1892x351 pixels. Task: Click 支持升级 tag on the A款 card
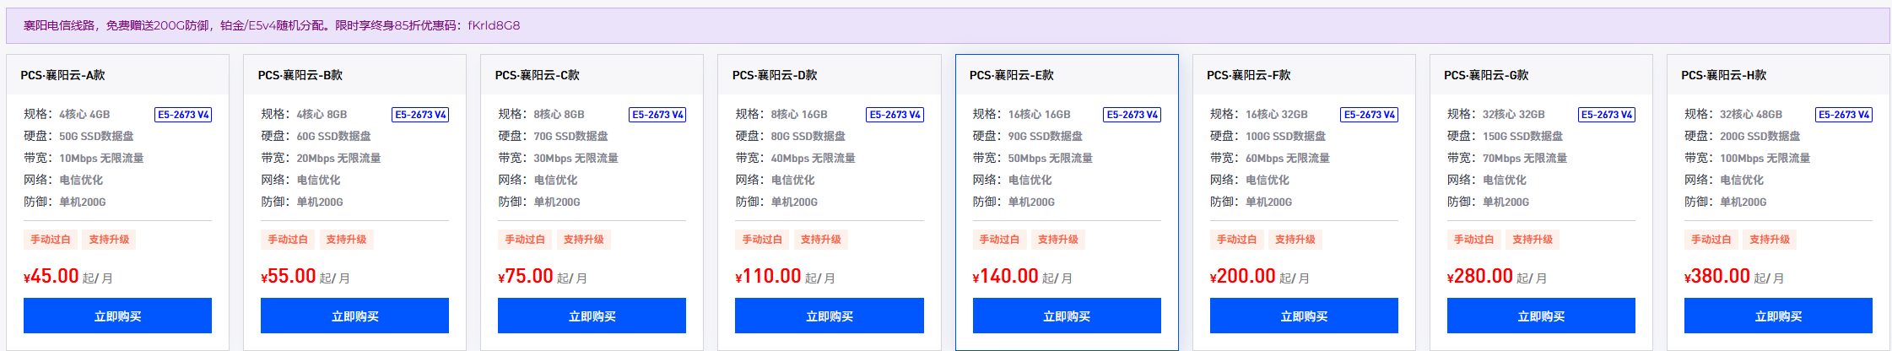pos(109,240)
